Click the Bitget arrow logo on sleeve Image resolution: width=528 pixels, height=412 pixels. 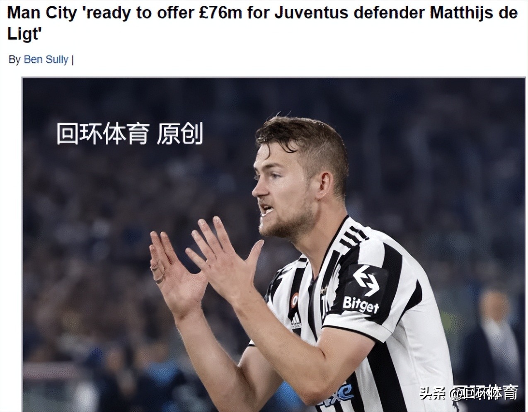click(366, 281)
